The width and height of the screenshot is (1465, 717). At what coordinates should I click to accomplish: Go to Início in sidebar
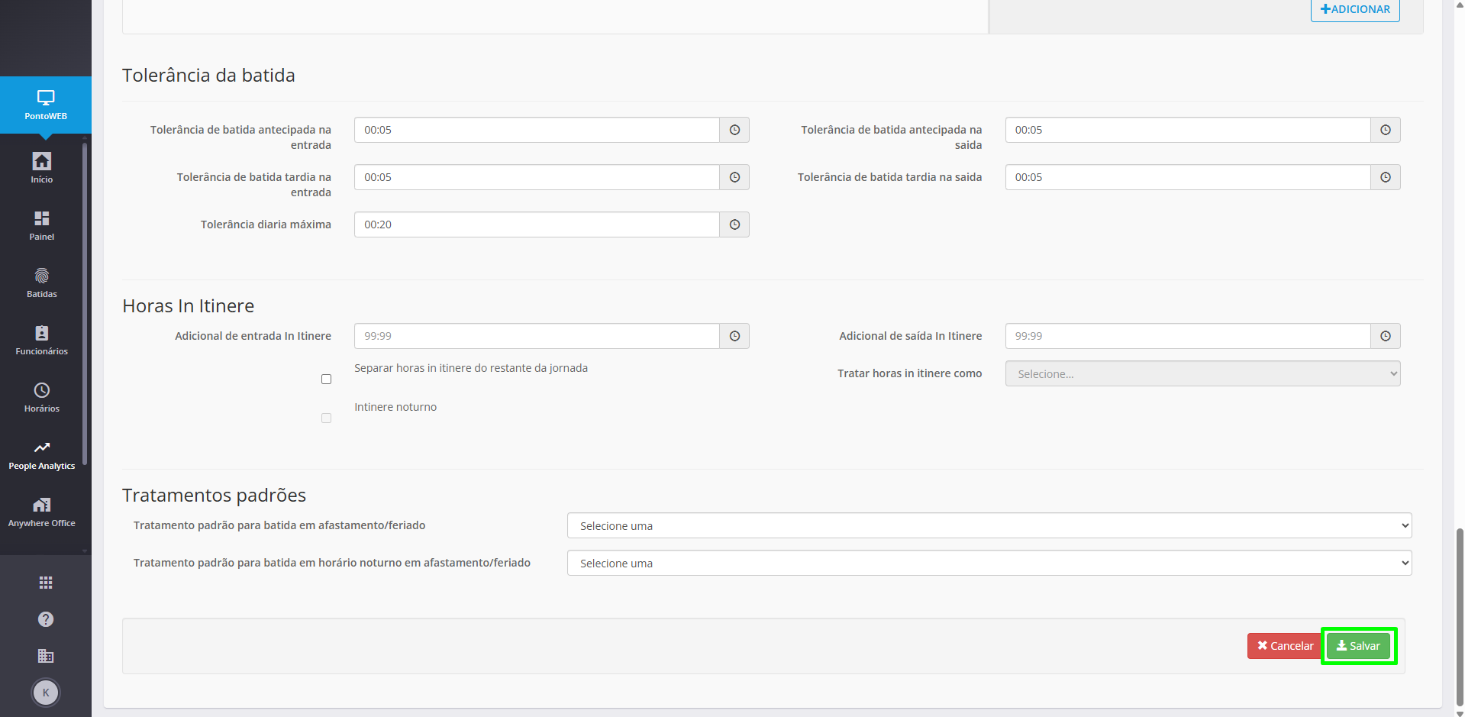pyautogui.click(x=42, y=168)
